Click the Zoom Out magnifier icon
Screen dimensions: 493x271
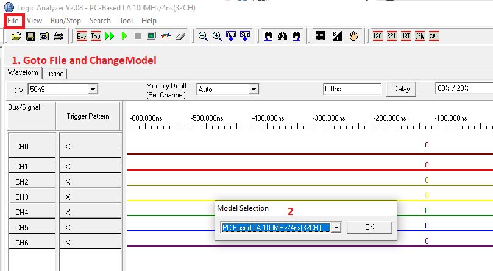point(204,37)
